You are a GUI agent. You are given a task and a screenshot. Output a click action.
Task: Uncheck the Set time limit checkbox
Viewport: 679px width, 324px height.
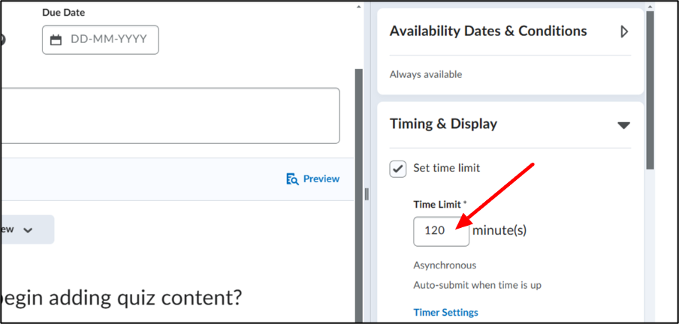398,169
